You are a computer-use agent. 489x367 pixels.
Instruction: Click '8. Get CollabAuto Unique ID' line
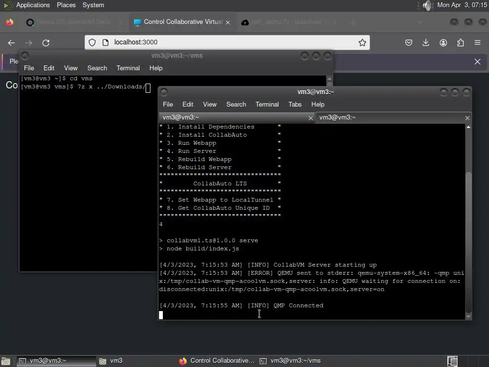pos(218,208)
